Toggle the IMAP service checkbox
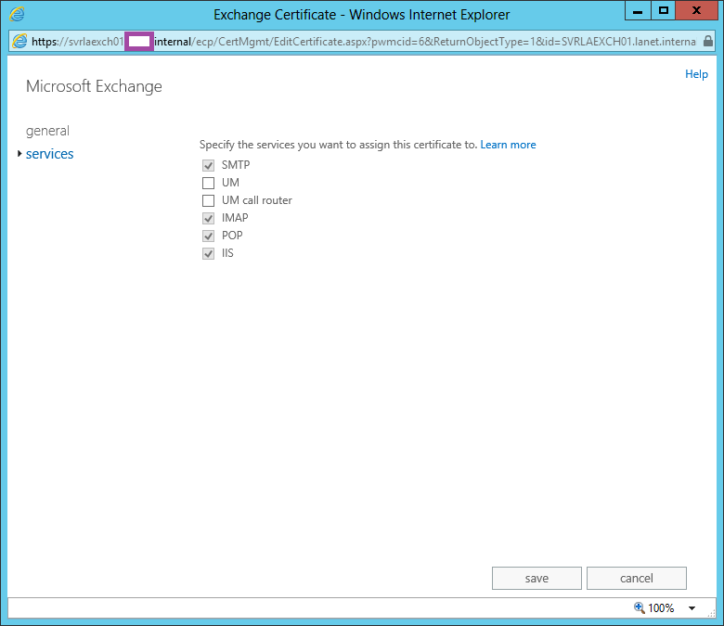Image resolution: width=724 pixels, height=626 pixels. pos(208,218)
